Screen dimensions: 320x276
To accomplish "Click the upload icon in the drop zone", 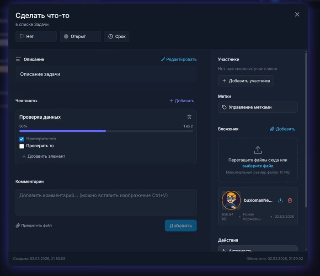I will pos(258,150).
